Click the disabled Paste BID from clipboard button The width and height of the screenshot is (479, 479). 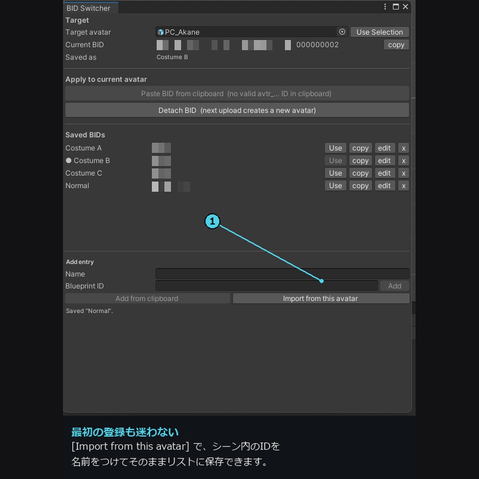pyautogui.click(x=237, y=94)
